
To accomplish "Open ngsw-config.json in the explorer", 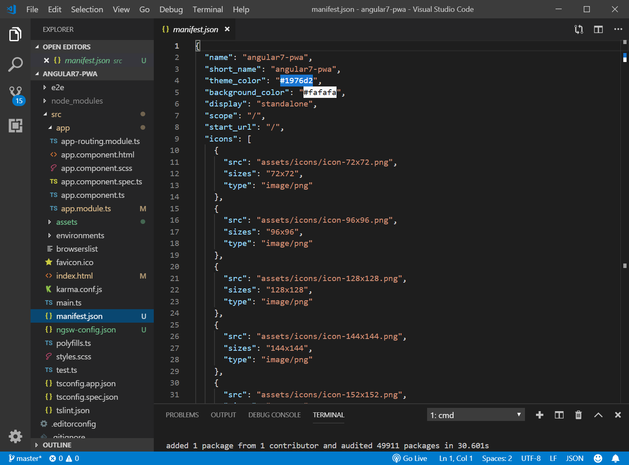I will point(86,330).
